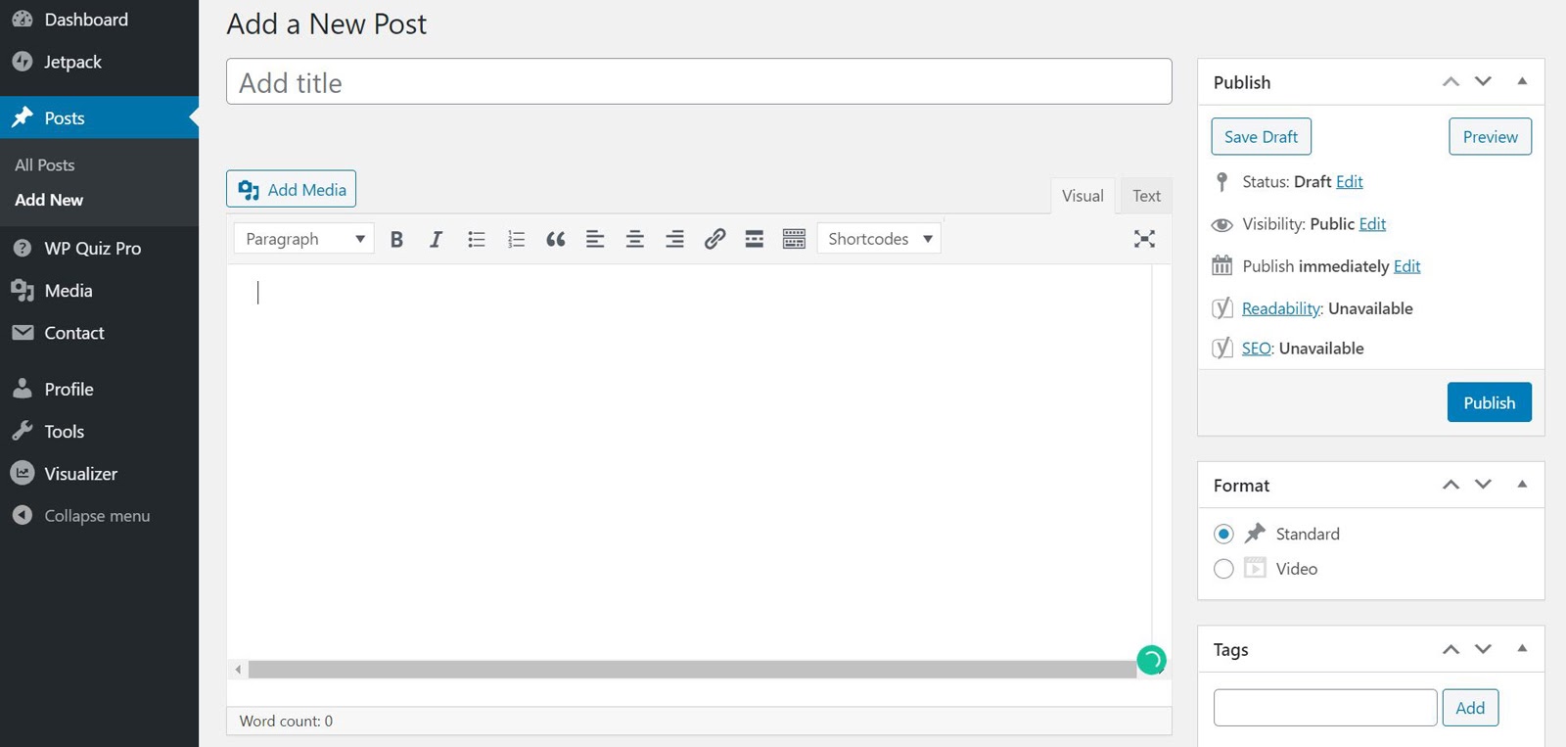
Task: Open the Paragraph format dropdown
Action: click(x=304, y=239)
